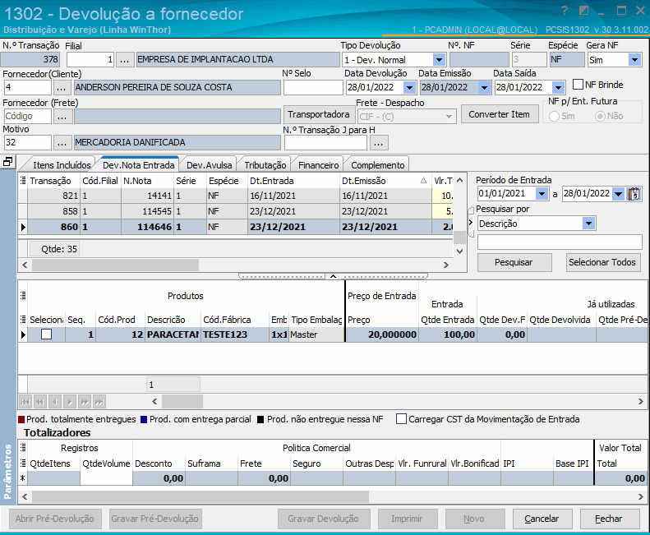Open the help question mark icon
Screen dimensions: 650x535
[565, 11]
